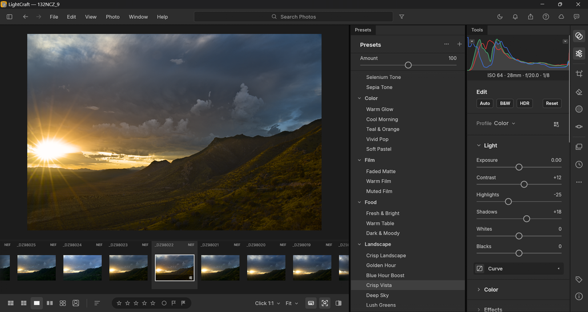Rate the photo one star
The width and height of the screenshot is (588, 312).
pyautogui.click(x=119, y=303)
